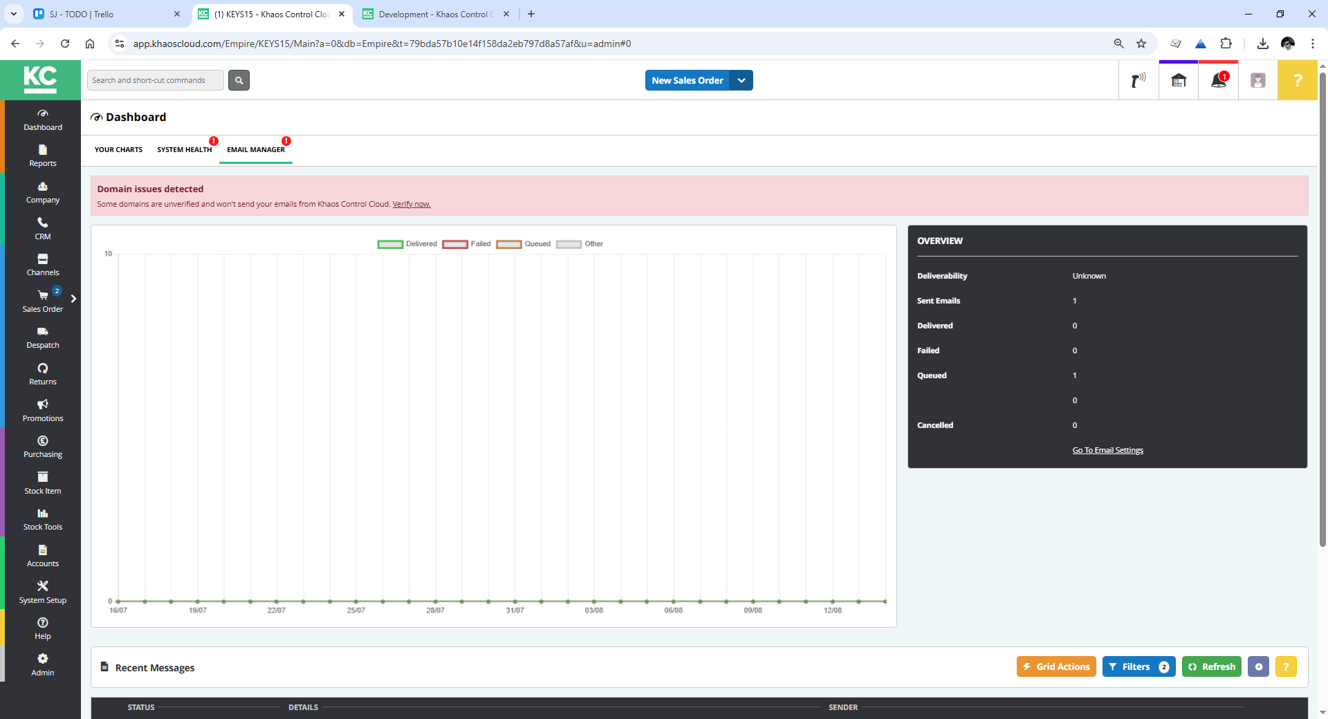Click the search magnifier button

pos(239,80)
